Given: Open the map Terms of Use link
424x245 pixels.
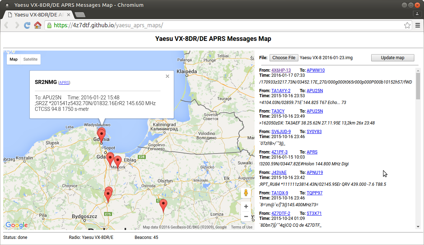Looking at the screenshot, I should 242,227.
